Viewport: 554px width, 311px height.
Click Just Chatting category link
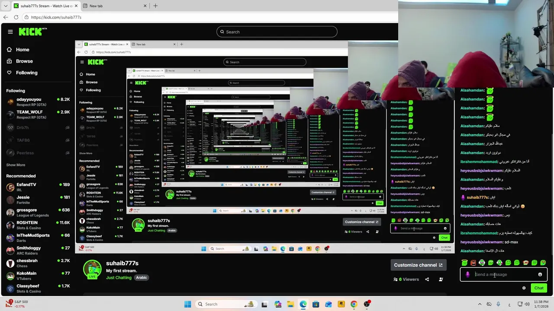pos(119,277)
